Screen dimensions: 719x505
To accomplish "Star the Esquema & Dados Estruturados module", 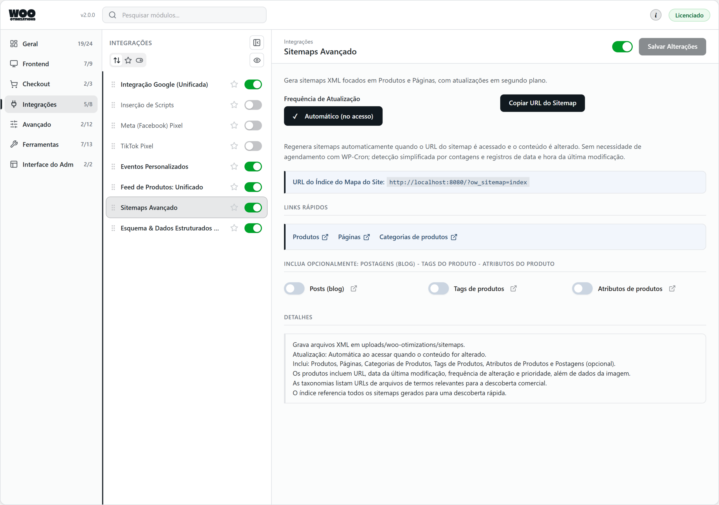I will (x=234, y=228).
